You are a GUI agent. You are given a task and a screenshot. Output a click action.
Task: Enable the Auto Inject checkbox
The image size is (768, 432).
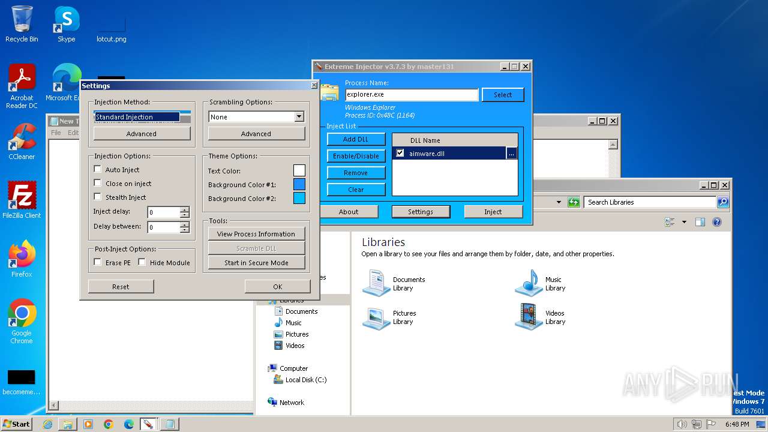pyautogui.click(x=98, y=170)
